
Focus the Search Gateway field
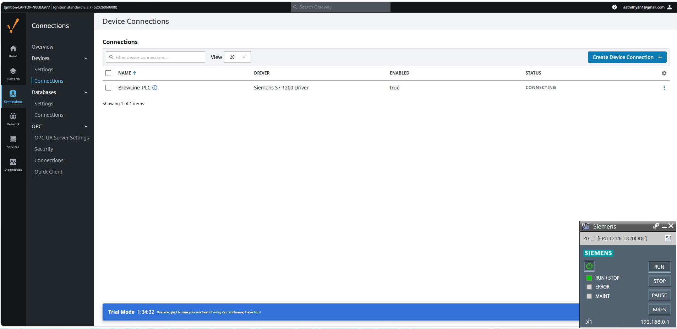[x=341, y=7]
